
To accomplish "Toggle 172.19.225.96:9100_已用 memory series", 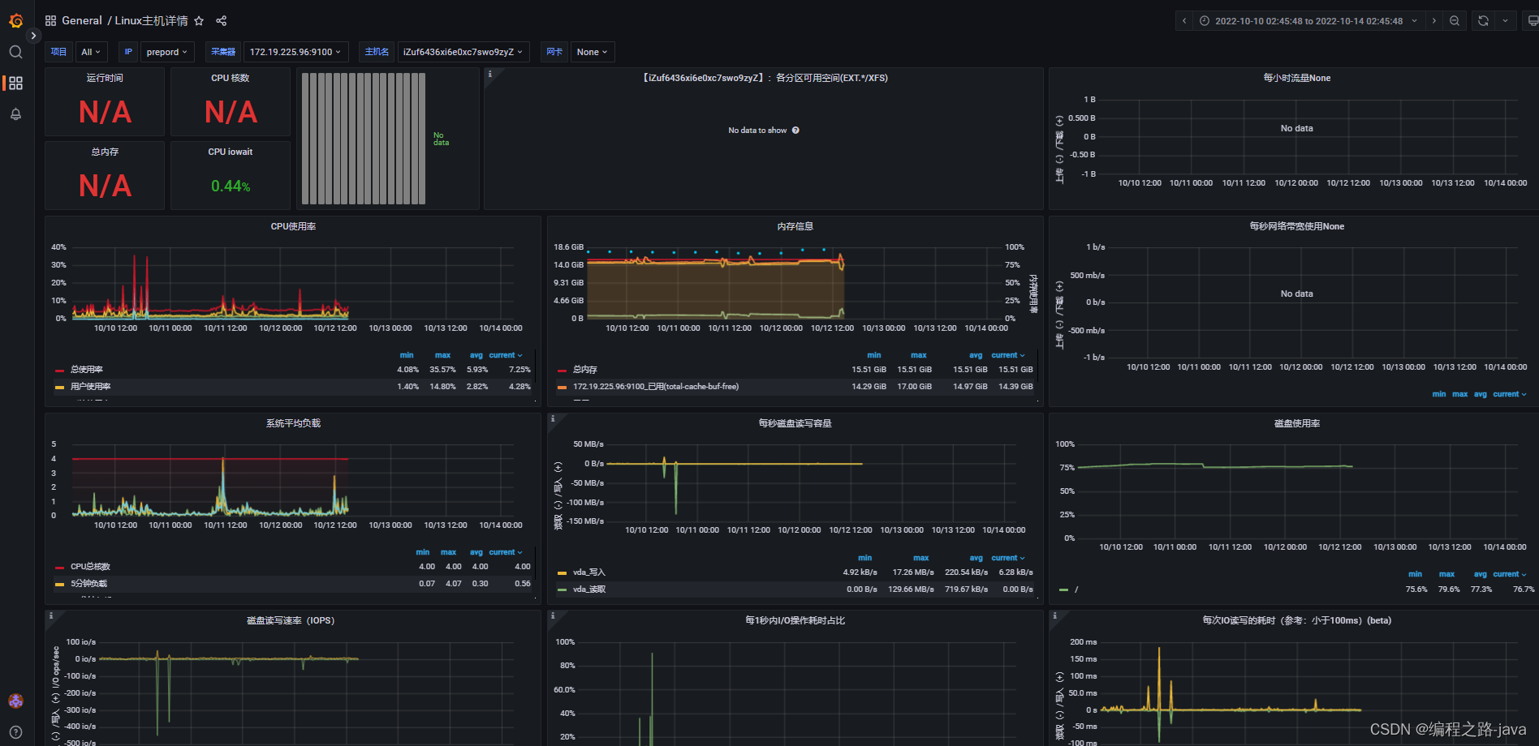I will click(656, 387).
